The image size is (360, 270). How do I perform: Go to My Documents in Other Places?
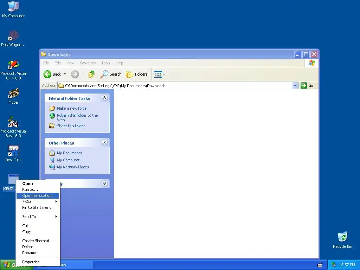(x=69, y=153)
